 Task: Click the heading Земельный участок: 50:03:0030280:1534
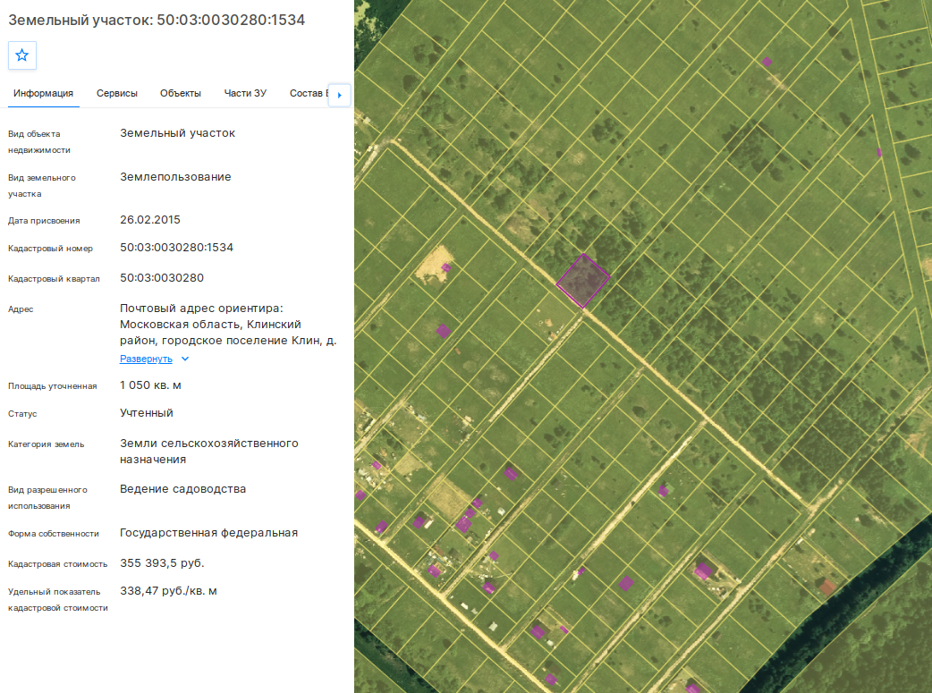point(157,20)
